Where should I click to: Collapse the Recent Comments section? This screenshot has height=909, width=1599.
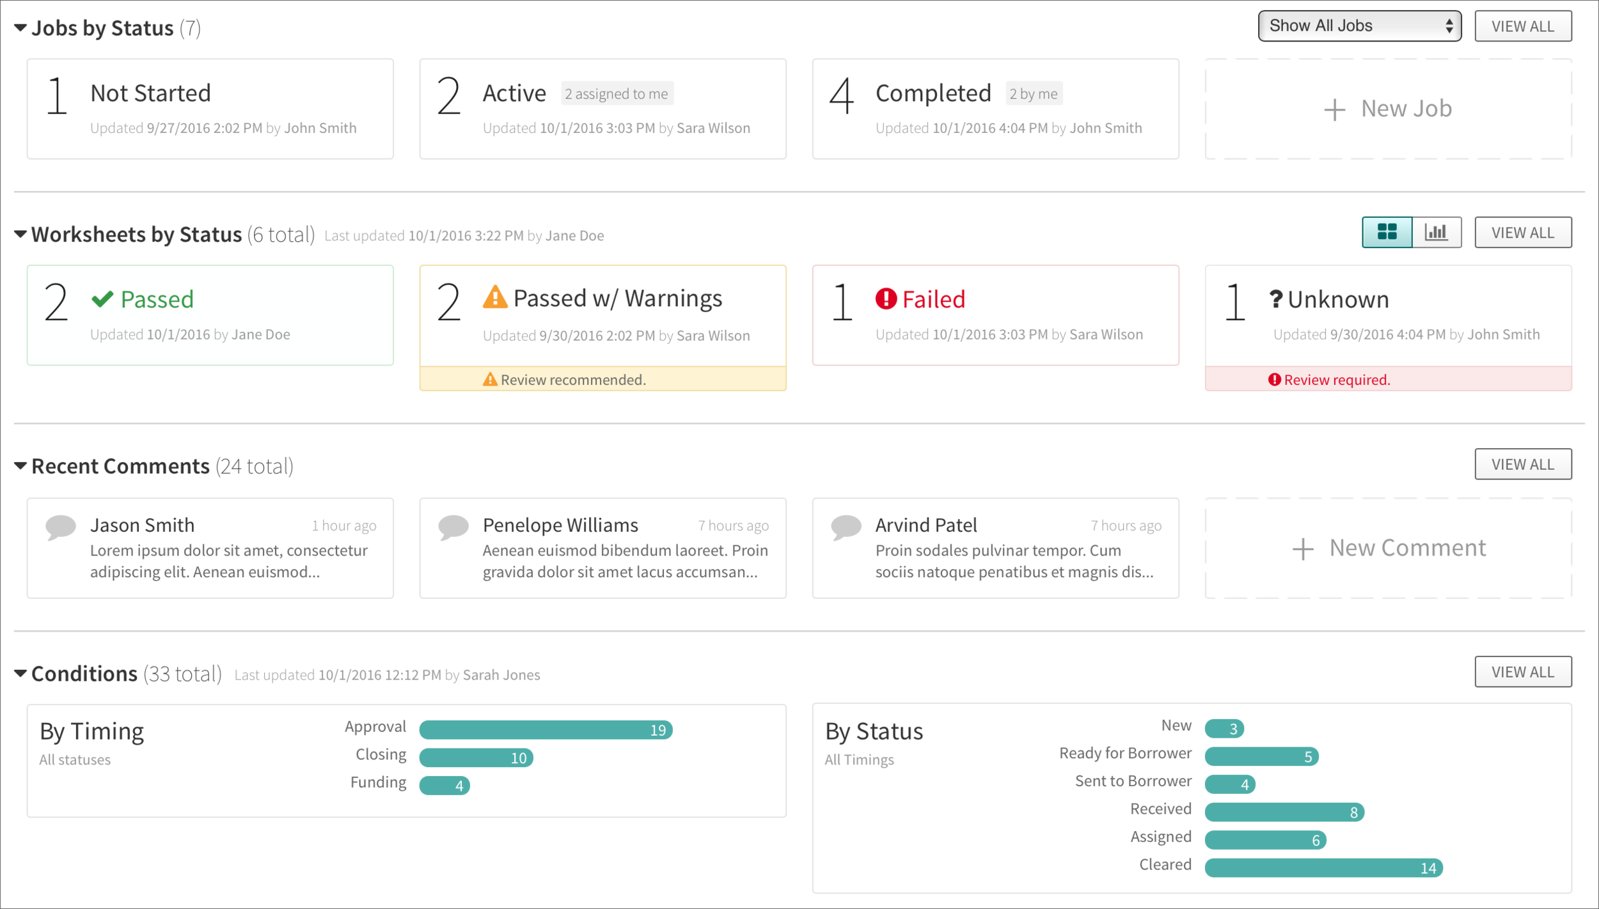pyautogui.click(x=19, y=465)
